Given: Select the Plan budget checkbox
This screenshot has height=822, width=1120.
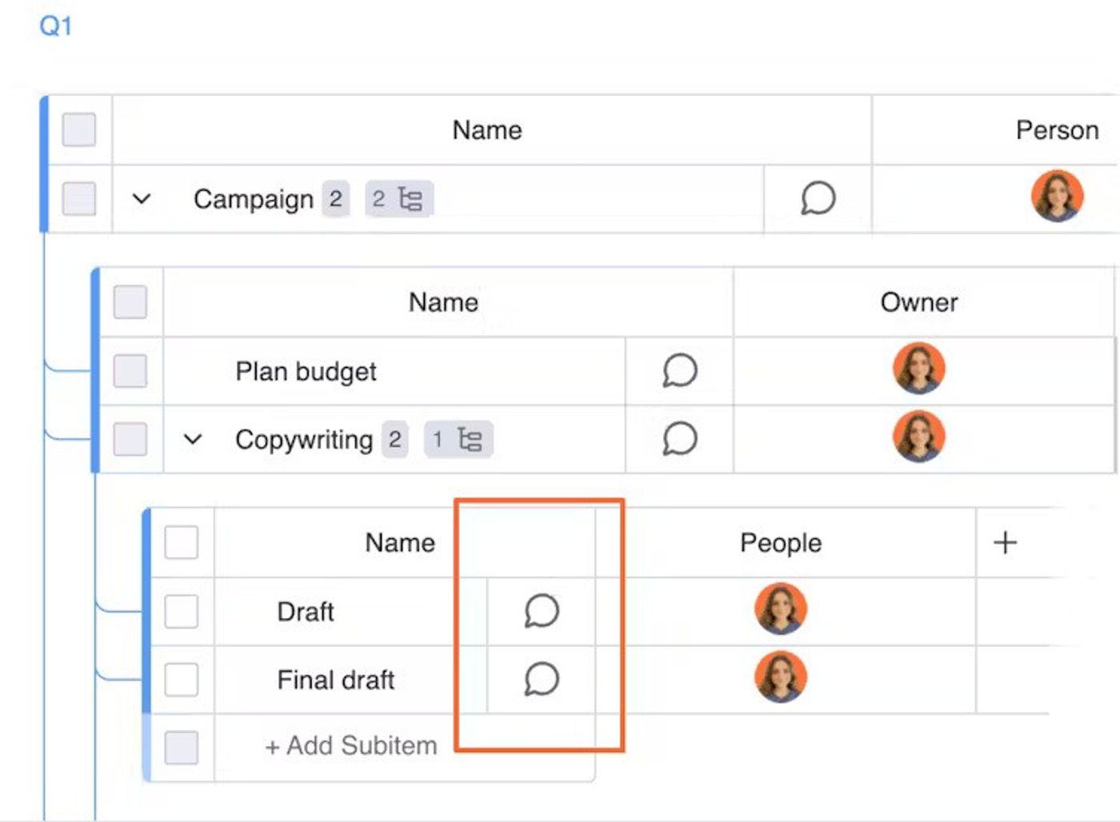Looking at the screenshot, I should click(x=130, y=371).
